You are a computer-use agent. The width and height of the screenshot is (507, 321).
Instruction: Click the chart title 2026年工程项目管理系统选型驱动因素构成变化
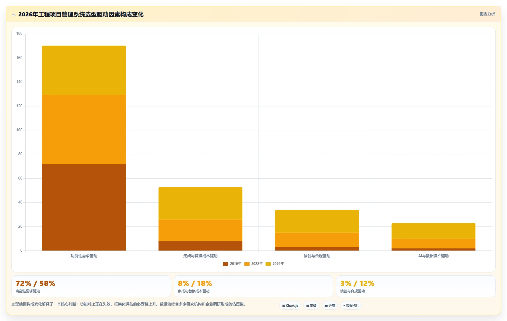click(x=81, y=14)
